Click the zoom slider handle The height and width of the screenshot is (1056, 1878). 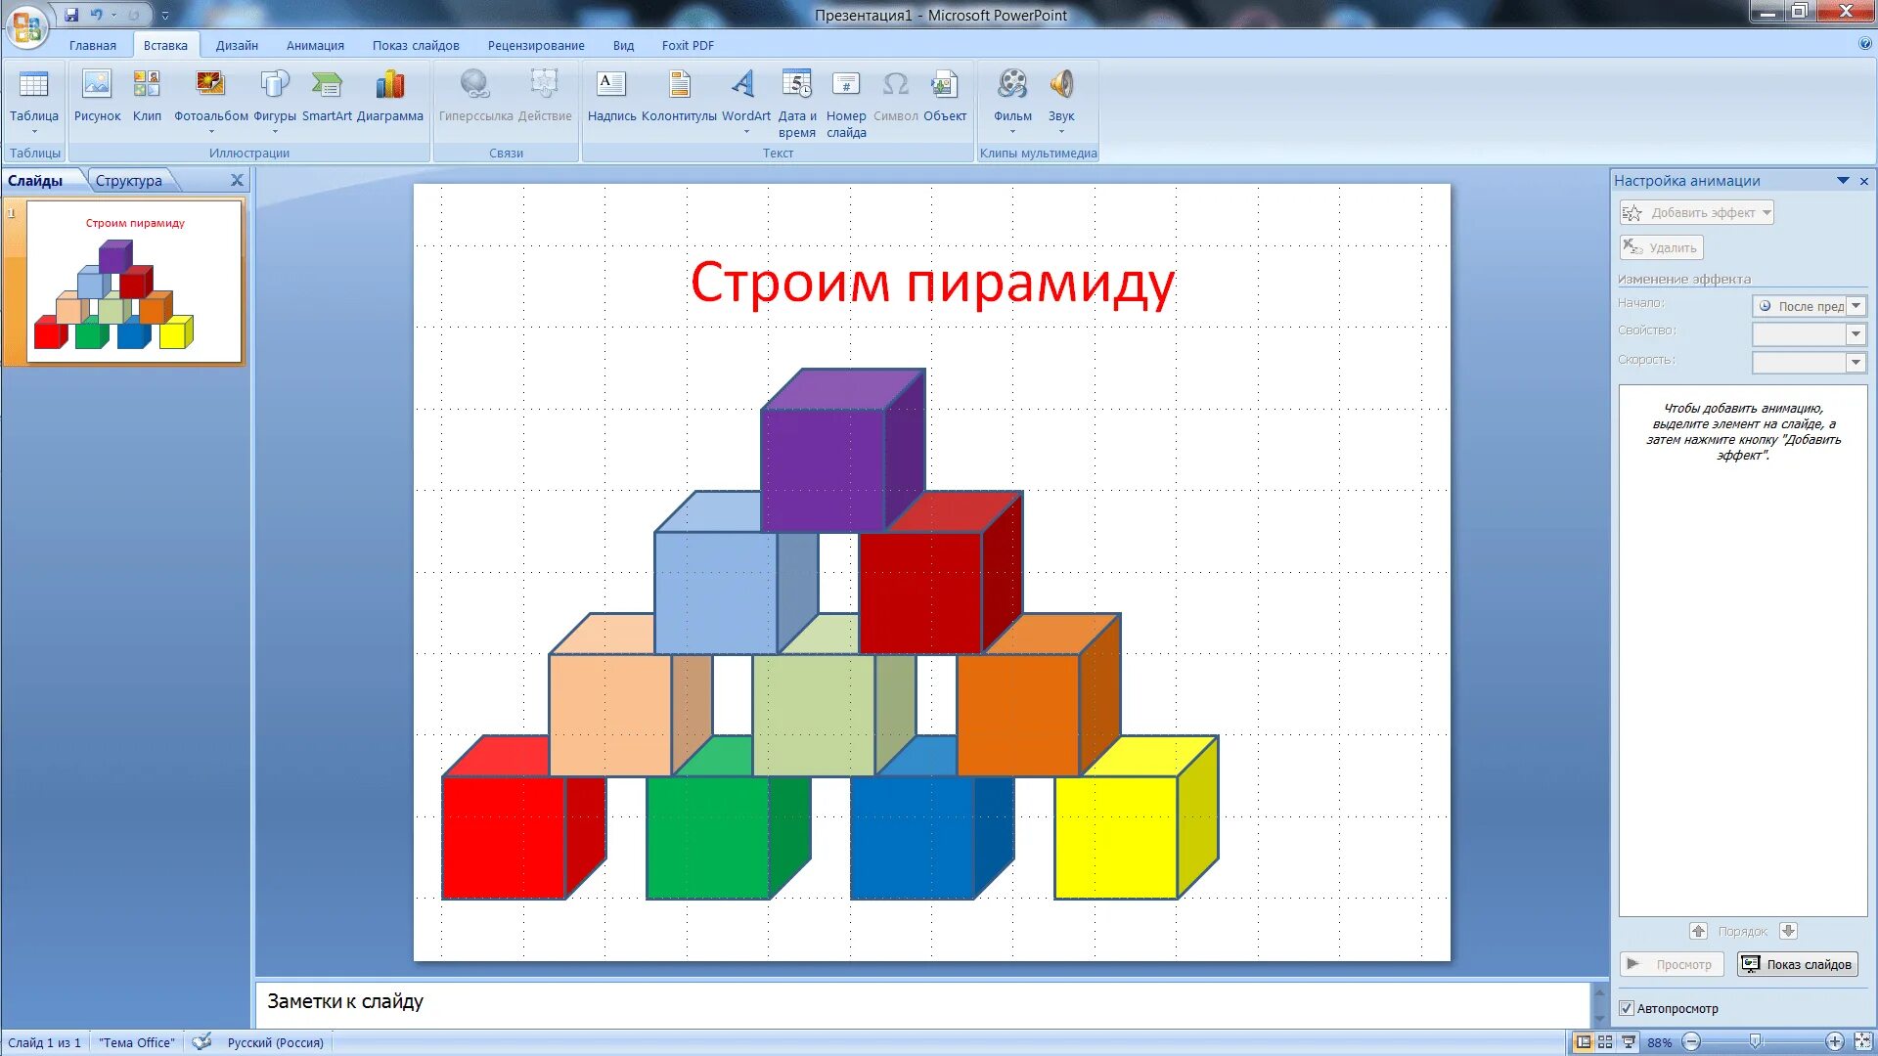tap(1756, 1042)
